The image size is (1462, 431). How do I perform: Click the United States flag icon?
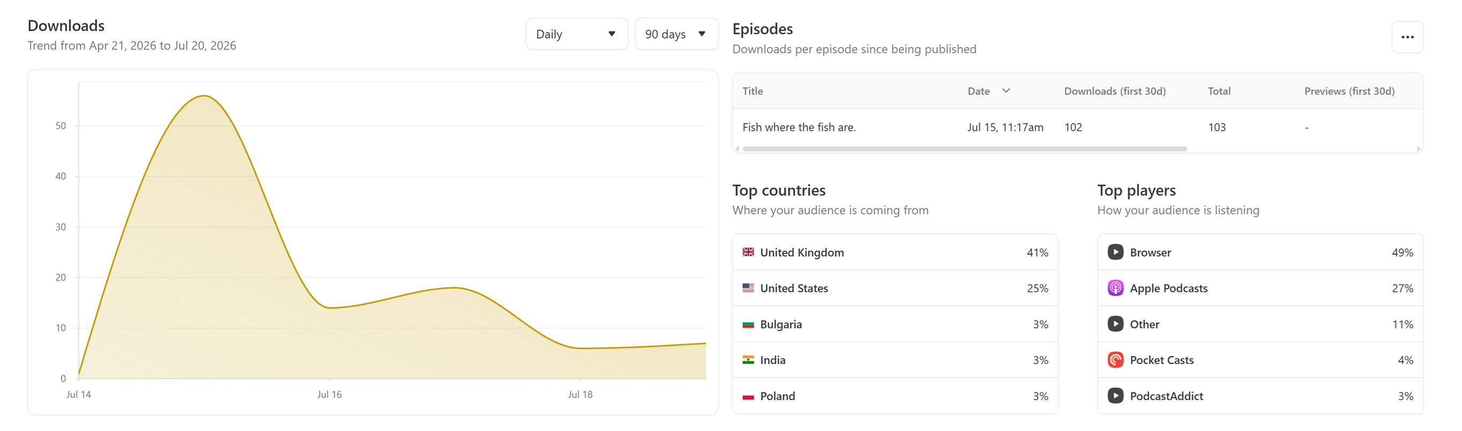pyautogui.click(x=748, y=288)
